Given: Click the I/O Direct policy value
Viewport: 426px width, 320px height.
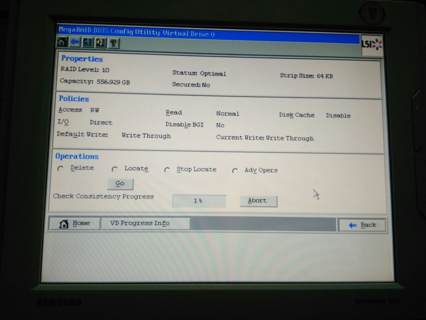Looking at the screenshot, I should pos(101,122).
